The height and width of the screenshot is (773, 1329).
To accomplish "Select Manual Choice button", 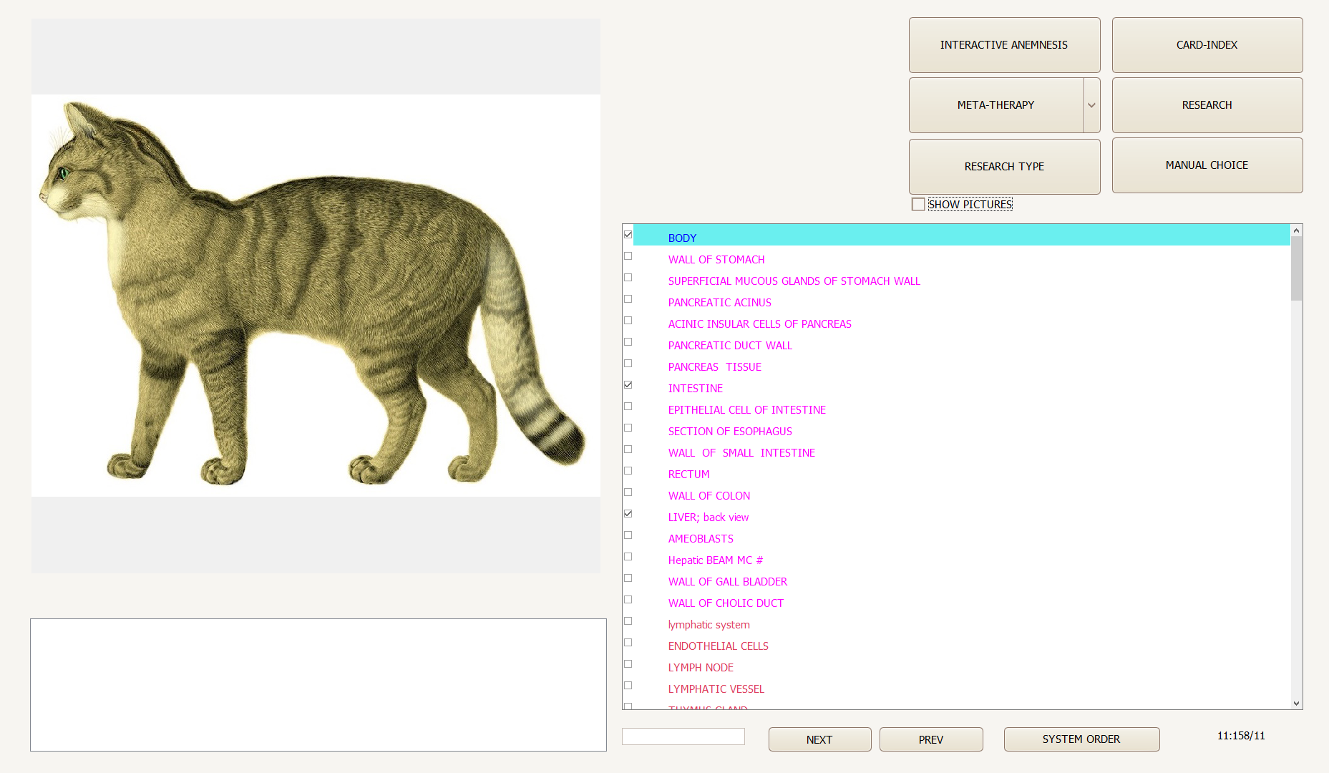I will click(1207, 165).
